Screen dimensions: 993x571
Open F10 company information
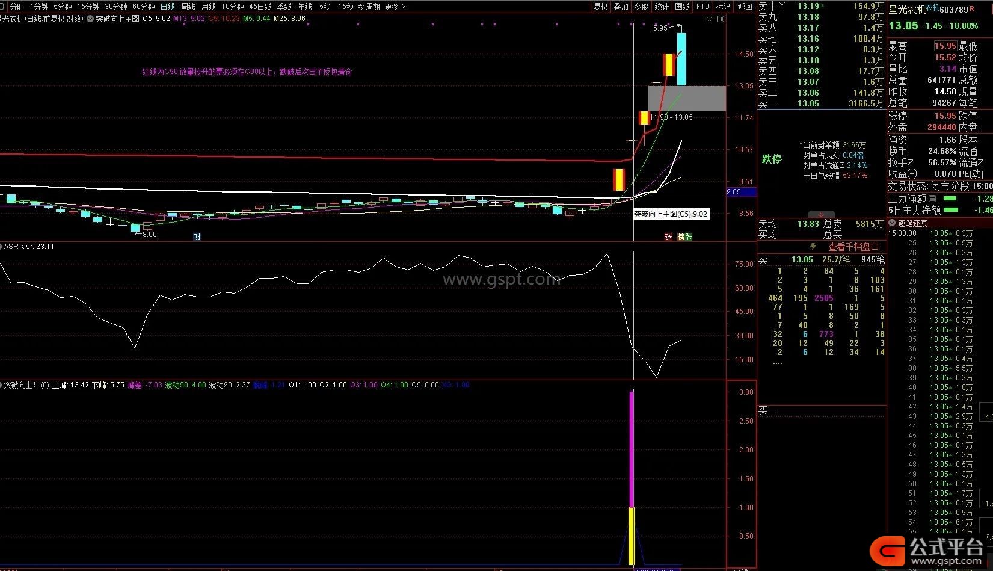tap(702, 7)
